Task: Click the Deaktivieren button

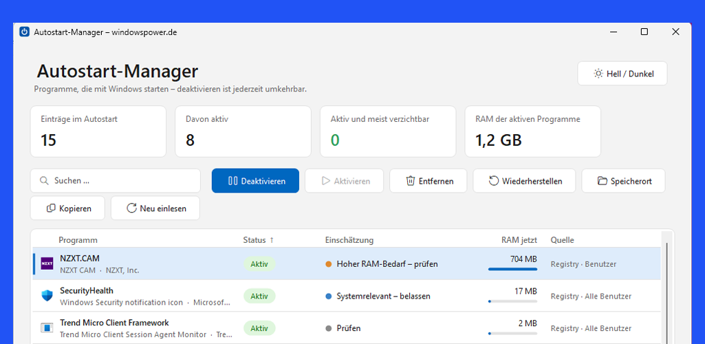Action: pos(255,181)
